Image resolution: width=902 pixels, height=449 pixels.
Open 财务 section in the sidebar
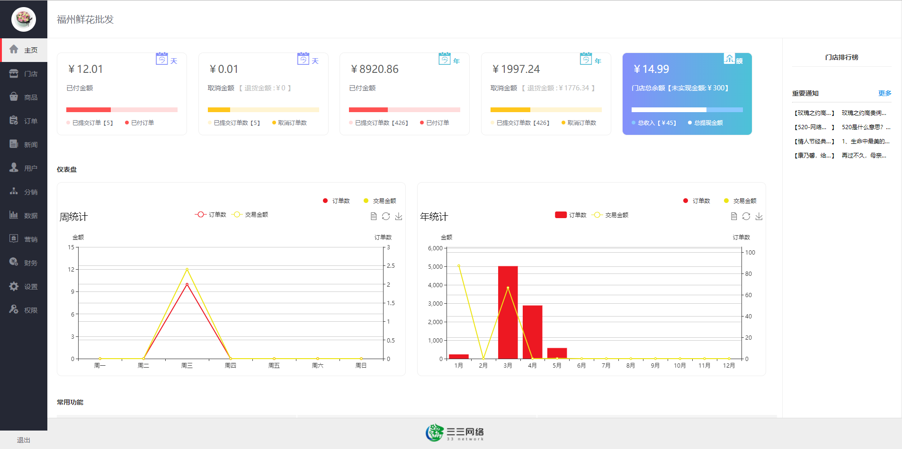tap(24, 263)
